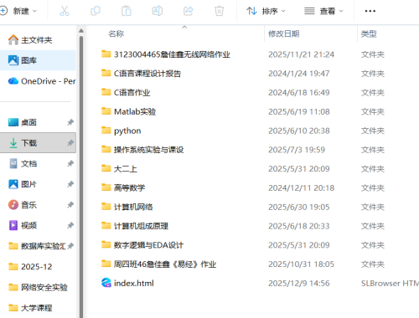This screenshot has height=318, width=419.
Task: Open 网络安全实验 folder in sidebar
Action: click(38, 287)
